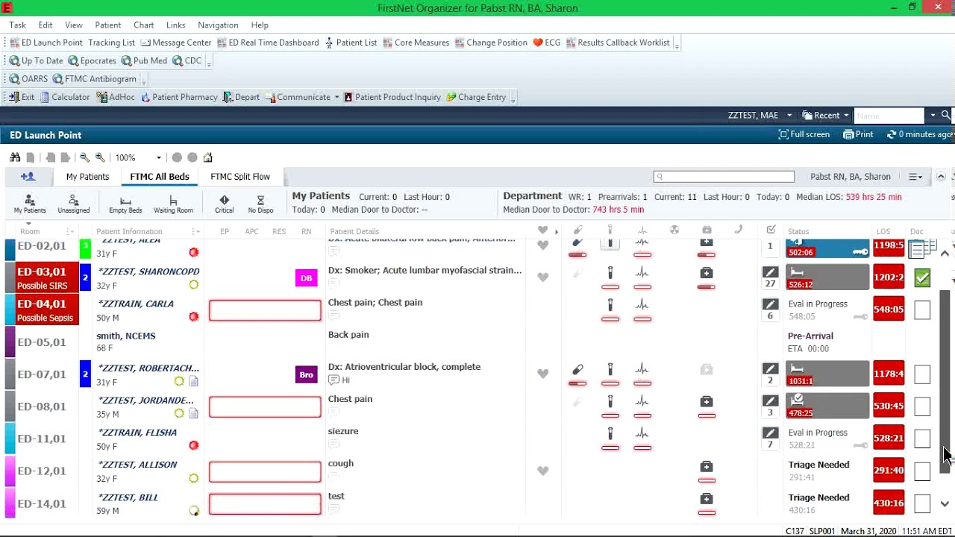955x537 pixels.
Task: Open Results Callback Worklist
Action: point(618,43)
